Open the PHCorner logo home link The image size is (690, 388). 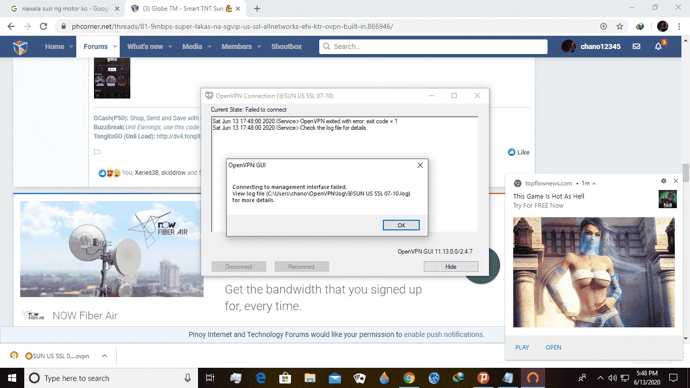(20, 47)
